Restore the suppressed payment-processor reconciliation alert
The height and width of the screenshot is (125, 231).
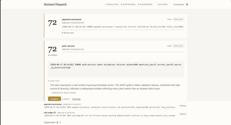click(183, 106)
